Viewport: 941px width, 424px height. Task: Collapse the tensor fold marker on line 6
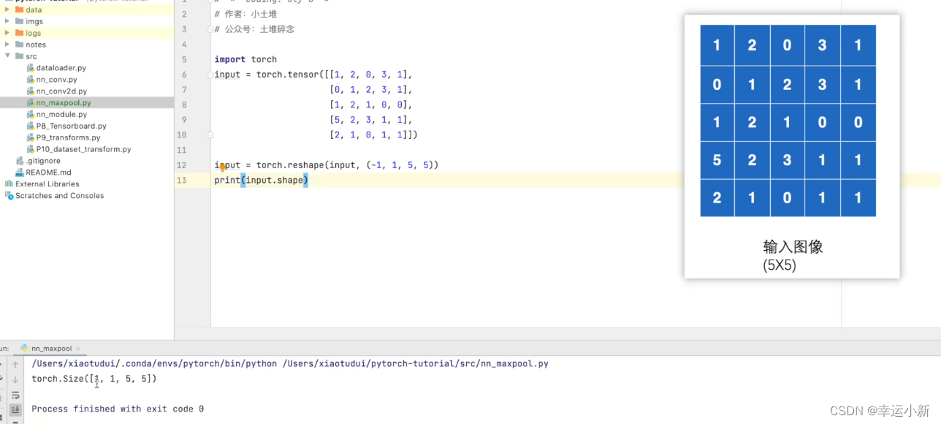210,75
